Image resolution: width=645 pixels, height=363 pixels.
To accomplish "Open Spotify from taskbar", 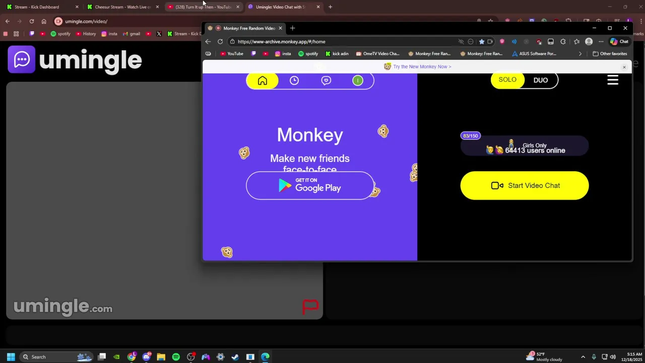I will tap(176, 357).
